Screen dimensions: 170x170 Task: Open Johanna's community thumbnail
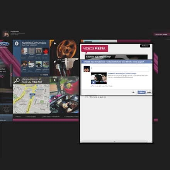point(39,51)
